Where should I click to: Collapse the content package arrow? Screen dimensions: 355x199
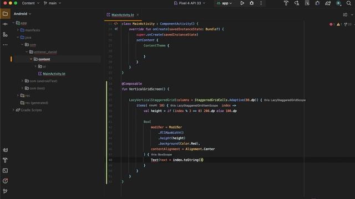31,59
